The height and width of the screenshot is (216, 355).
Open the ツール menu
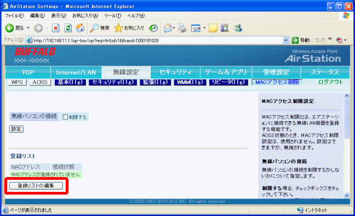(x=112, y=16)
